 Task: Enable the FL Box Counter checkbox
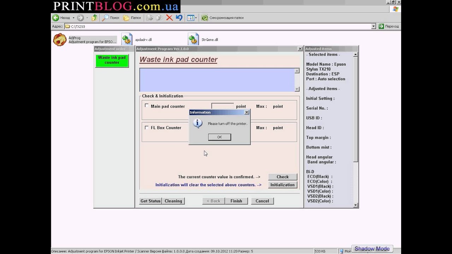(147, 127)
